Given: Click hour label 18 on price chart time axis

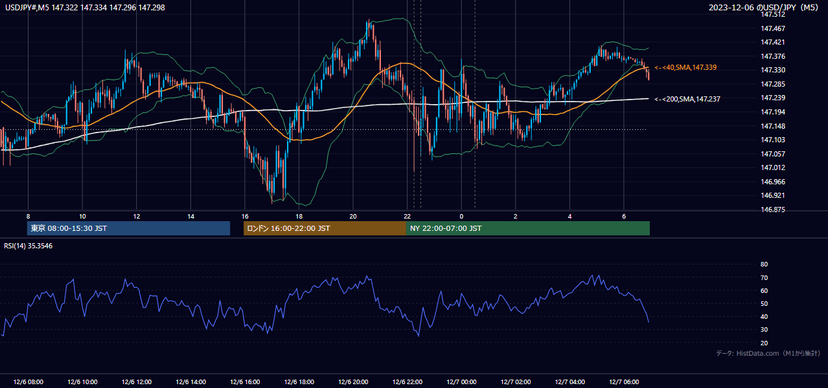Looking at the screenshot, I should pos(299,216).
